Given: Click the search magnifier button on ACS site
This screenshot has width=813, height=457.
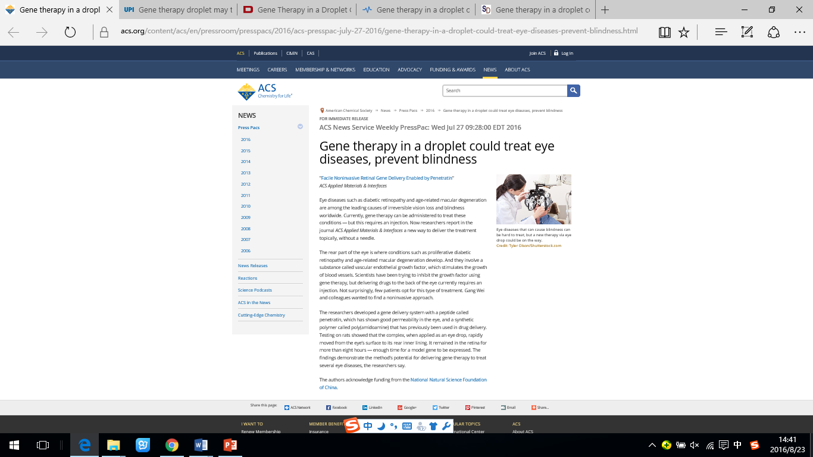Looking at the screenshot, I should tap(574, 90).
